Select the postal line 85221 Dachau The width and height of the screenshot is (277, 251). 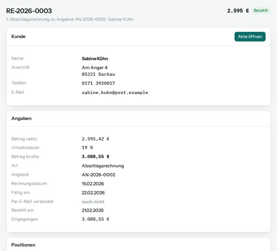click(98, 74)
